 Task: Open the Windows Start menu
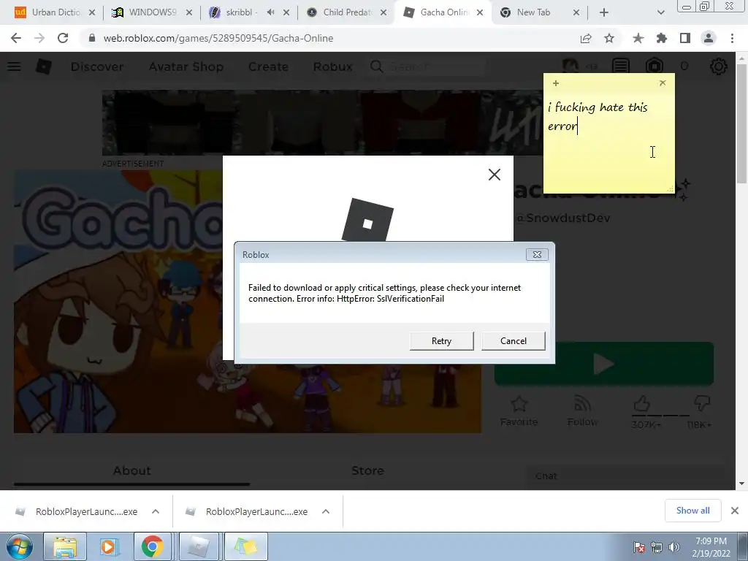(x=19, y=546)
